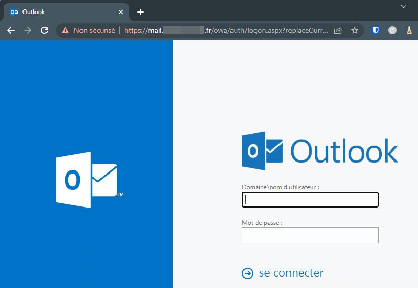
Task: Click the address bar URL text
Action: (x=226, y=30)
